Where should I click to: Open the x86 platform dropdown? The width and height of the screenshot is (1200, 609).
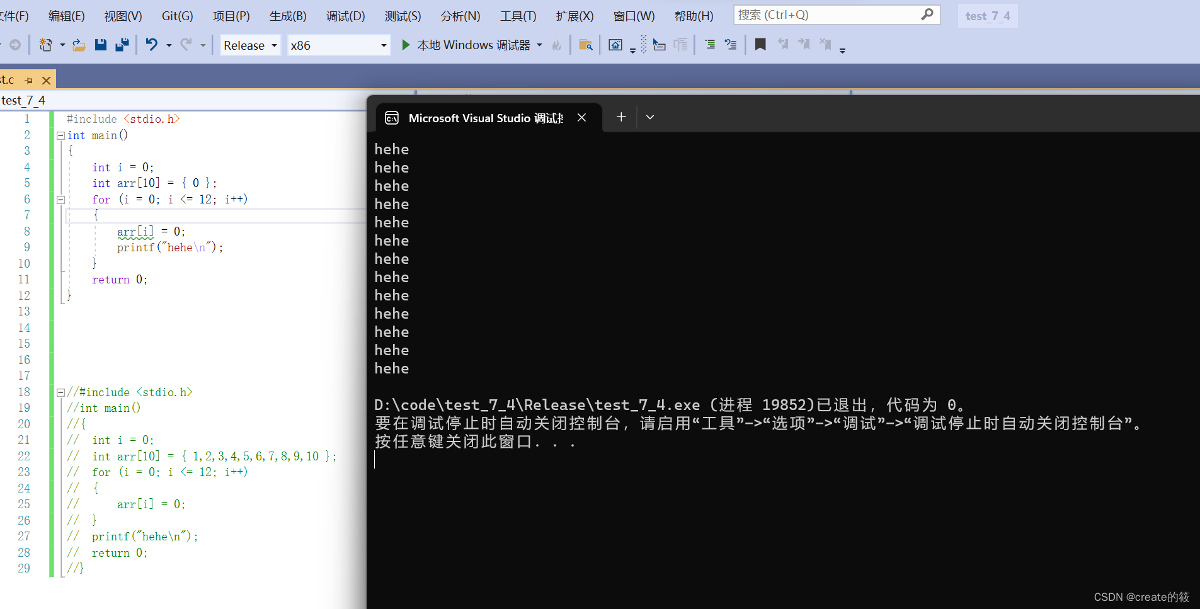[x=339, y=45]
